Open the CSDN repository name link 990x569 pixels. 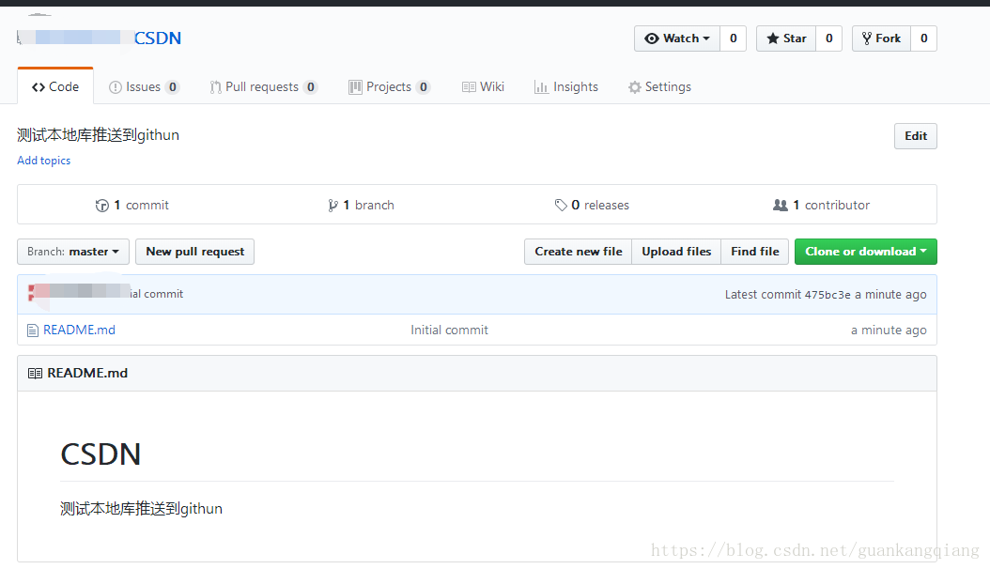(158, 38)
